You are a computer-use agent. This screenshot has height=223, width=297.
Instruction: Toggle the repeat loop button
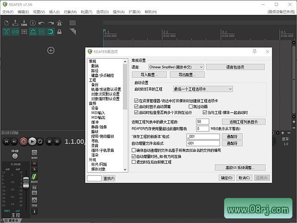coord(40,142)
